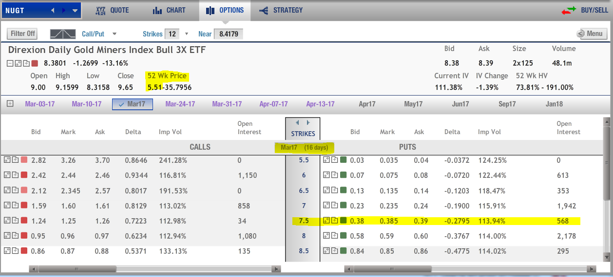
Task: Click the Strikes count field showing 12
Action: pyautogui.click(x=172, y=34)
